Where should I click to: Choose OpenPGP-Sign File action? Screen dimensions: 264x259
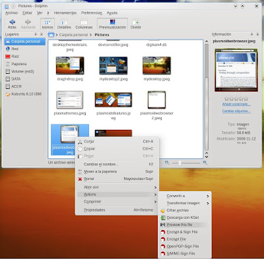(185, 246)
